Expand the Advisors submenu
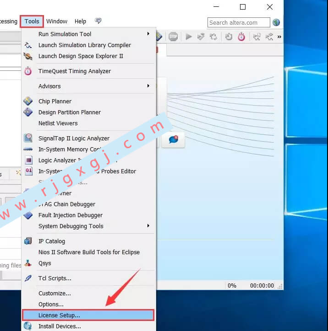 tap(89, 86)
